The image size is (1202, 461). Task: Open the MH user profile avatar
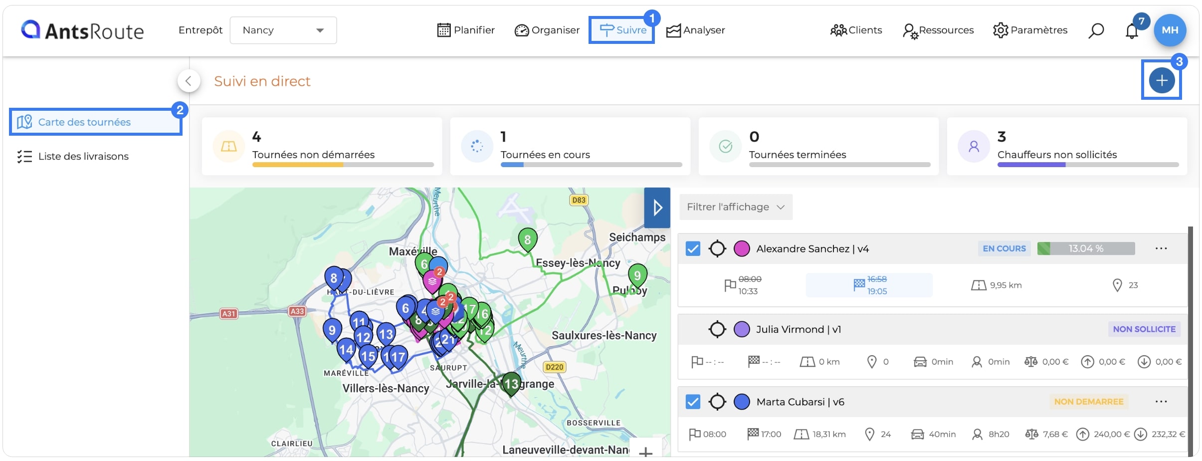(1170, 30)
